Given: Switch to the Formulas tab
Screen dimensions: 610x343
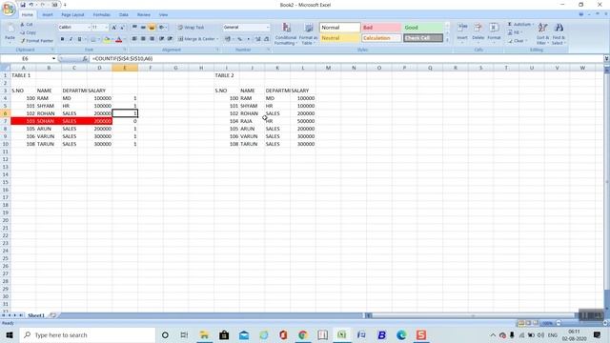Looking at the screenshot, I should coord(102,15).
